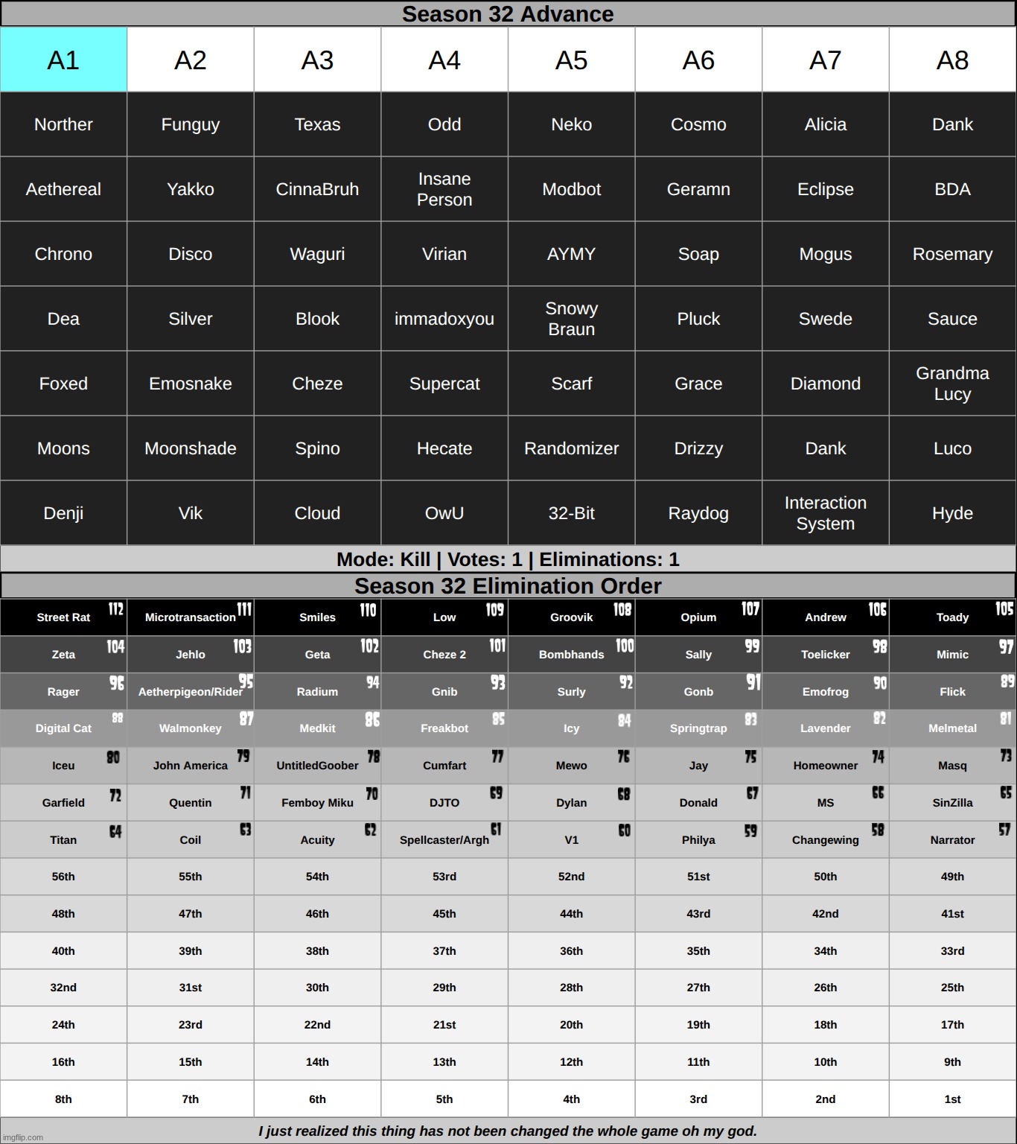Select the Insane Person cell

pos(444,189)
